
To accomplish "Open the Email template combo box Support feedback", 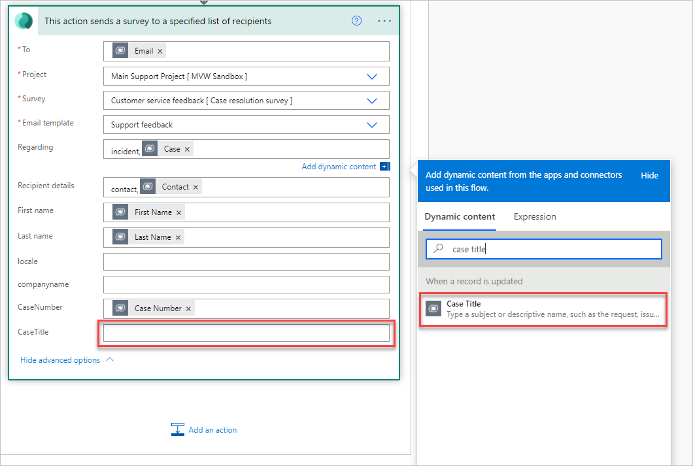I will [x=246, y=125].
